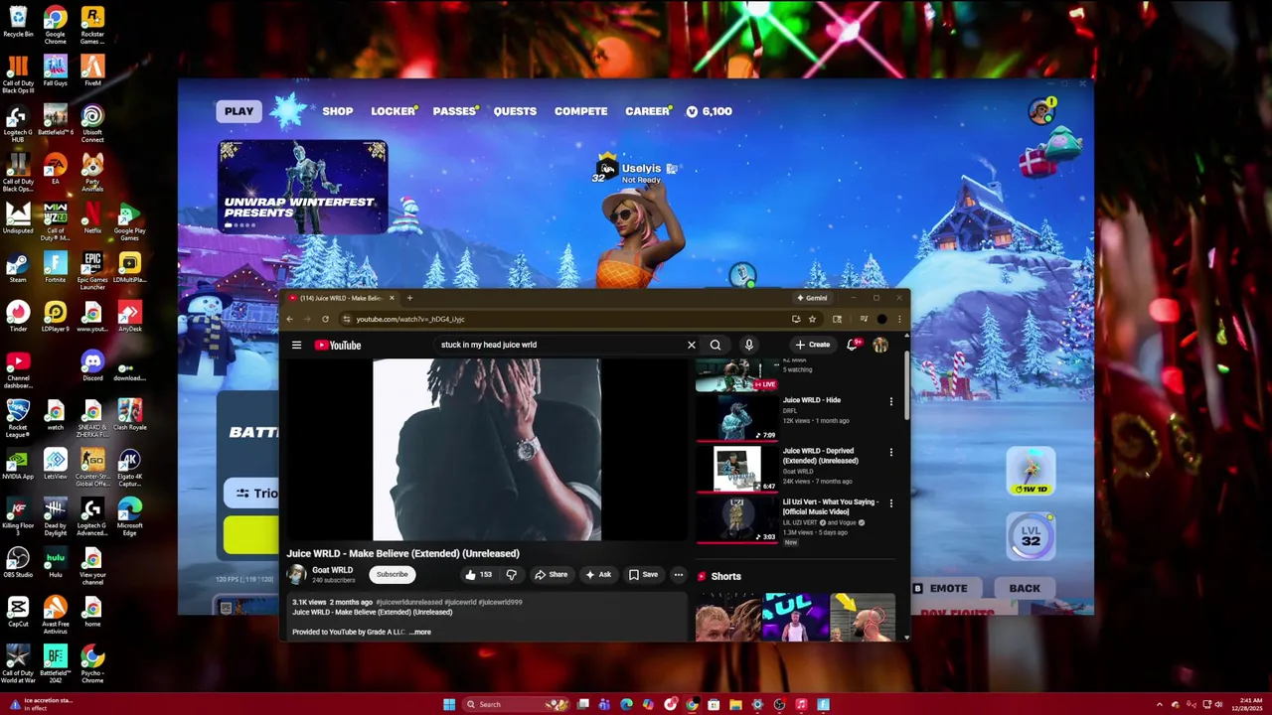The image size is (1272, 715).
Task: Share the Juice WRLD video
Action: point(552,574)
